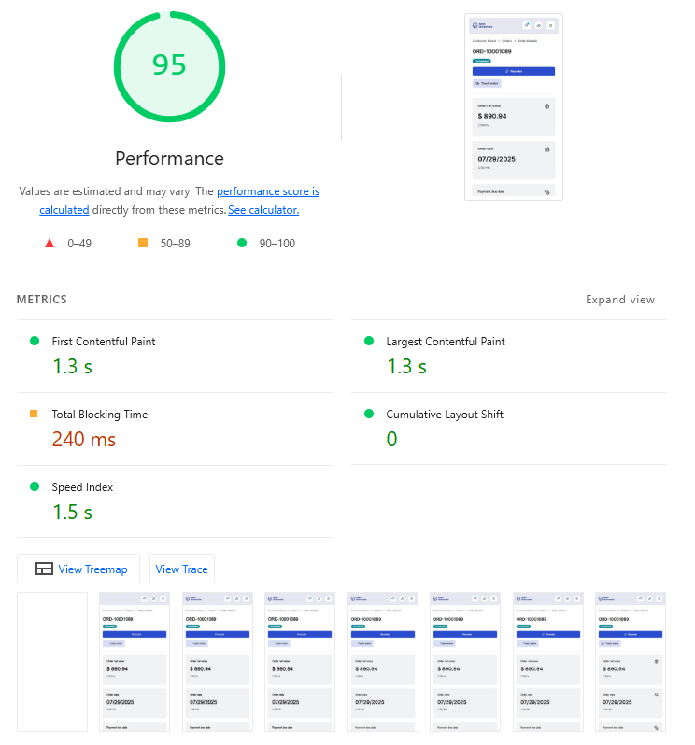
Task: Click green dot beside Cumulative Layout Shift
Action: pos(369,415)
